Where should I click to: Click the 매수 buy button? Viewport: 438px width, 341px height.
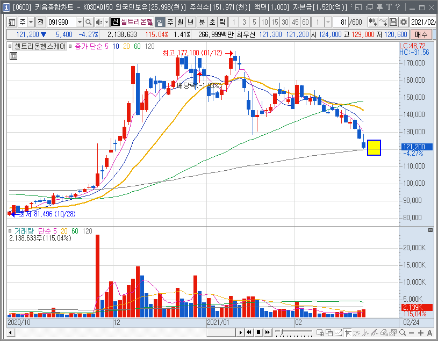pyautogui.click(x=421, y=34)
